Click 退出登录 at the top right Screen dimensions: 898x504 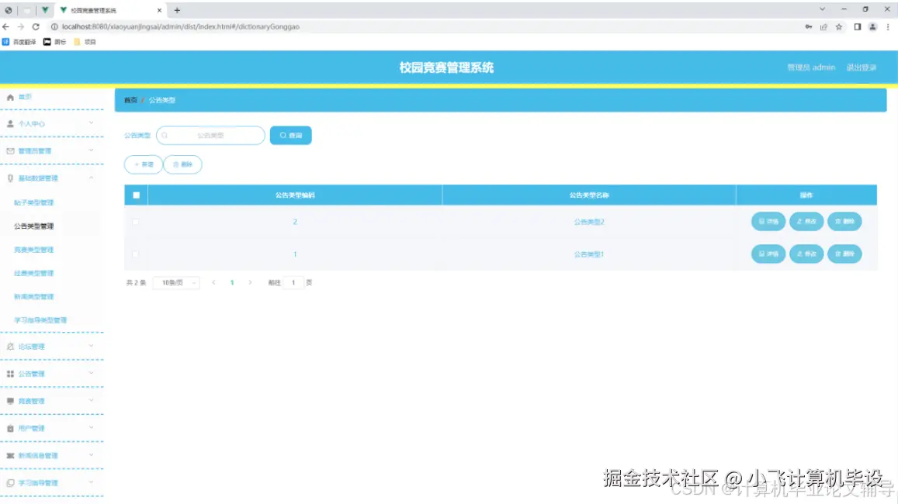[x=862, y=67]
